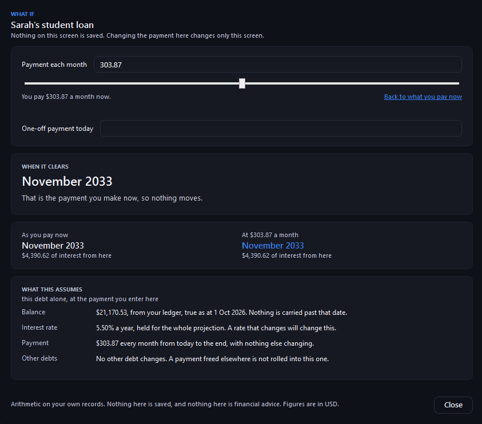Click the blue WHAT IF label
The width and height of the screenshot is (482, 424).
[22, 14]
